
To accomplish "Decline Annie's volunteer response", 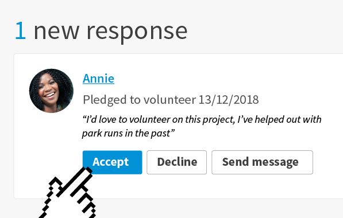I will click(x=176, y=162).
